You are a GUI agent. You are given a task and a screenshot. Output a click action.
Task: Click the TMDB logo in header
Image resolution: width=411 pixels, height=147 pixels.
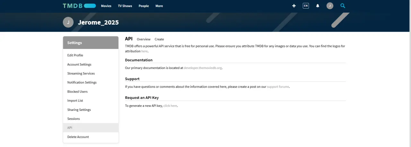coord(79,6)
